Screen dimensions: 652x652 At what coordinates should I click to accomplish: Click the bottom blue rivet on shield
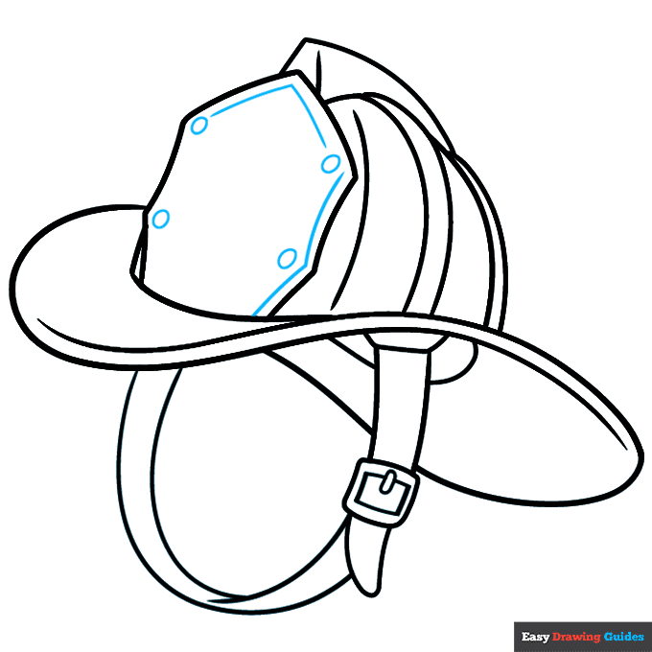tap(287, 258)
